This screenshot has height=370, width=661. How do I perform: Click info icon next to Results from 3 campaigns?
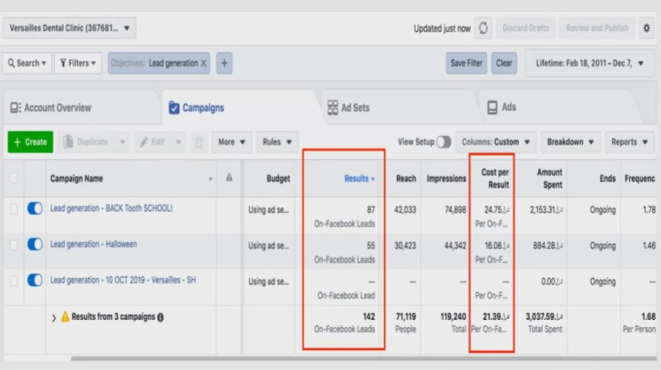(160, 317)
